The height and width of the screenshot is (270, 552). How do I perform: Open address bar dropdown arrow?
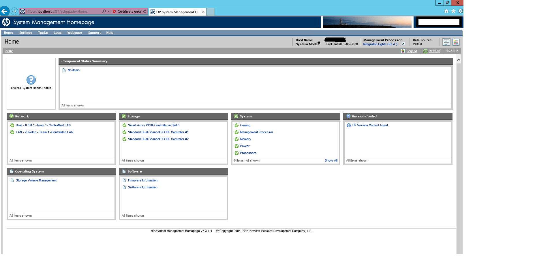tap(108, 12)
